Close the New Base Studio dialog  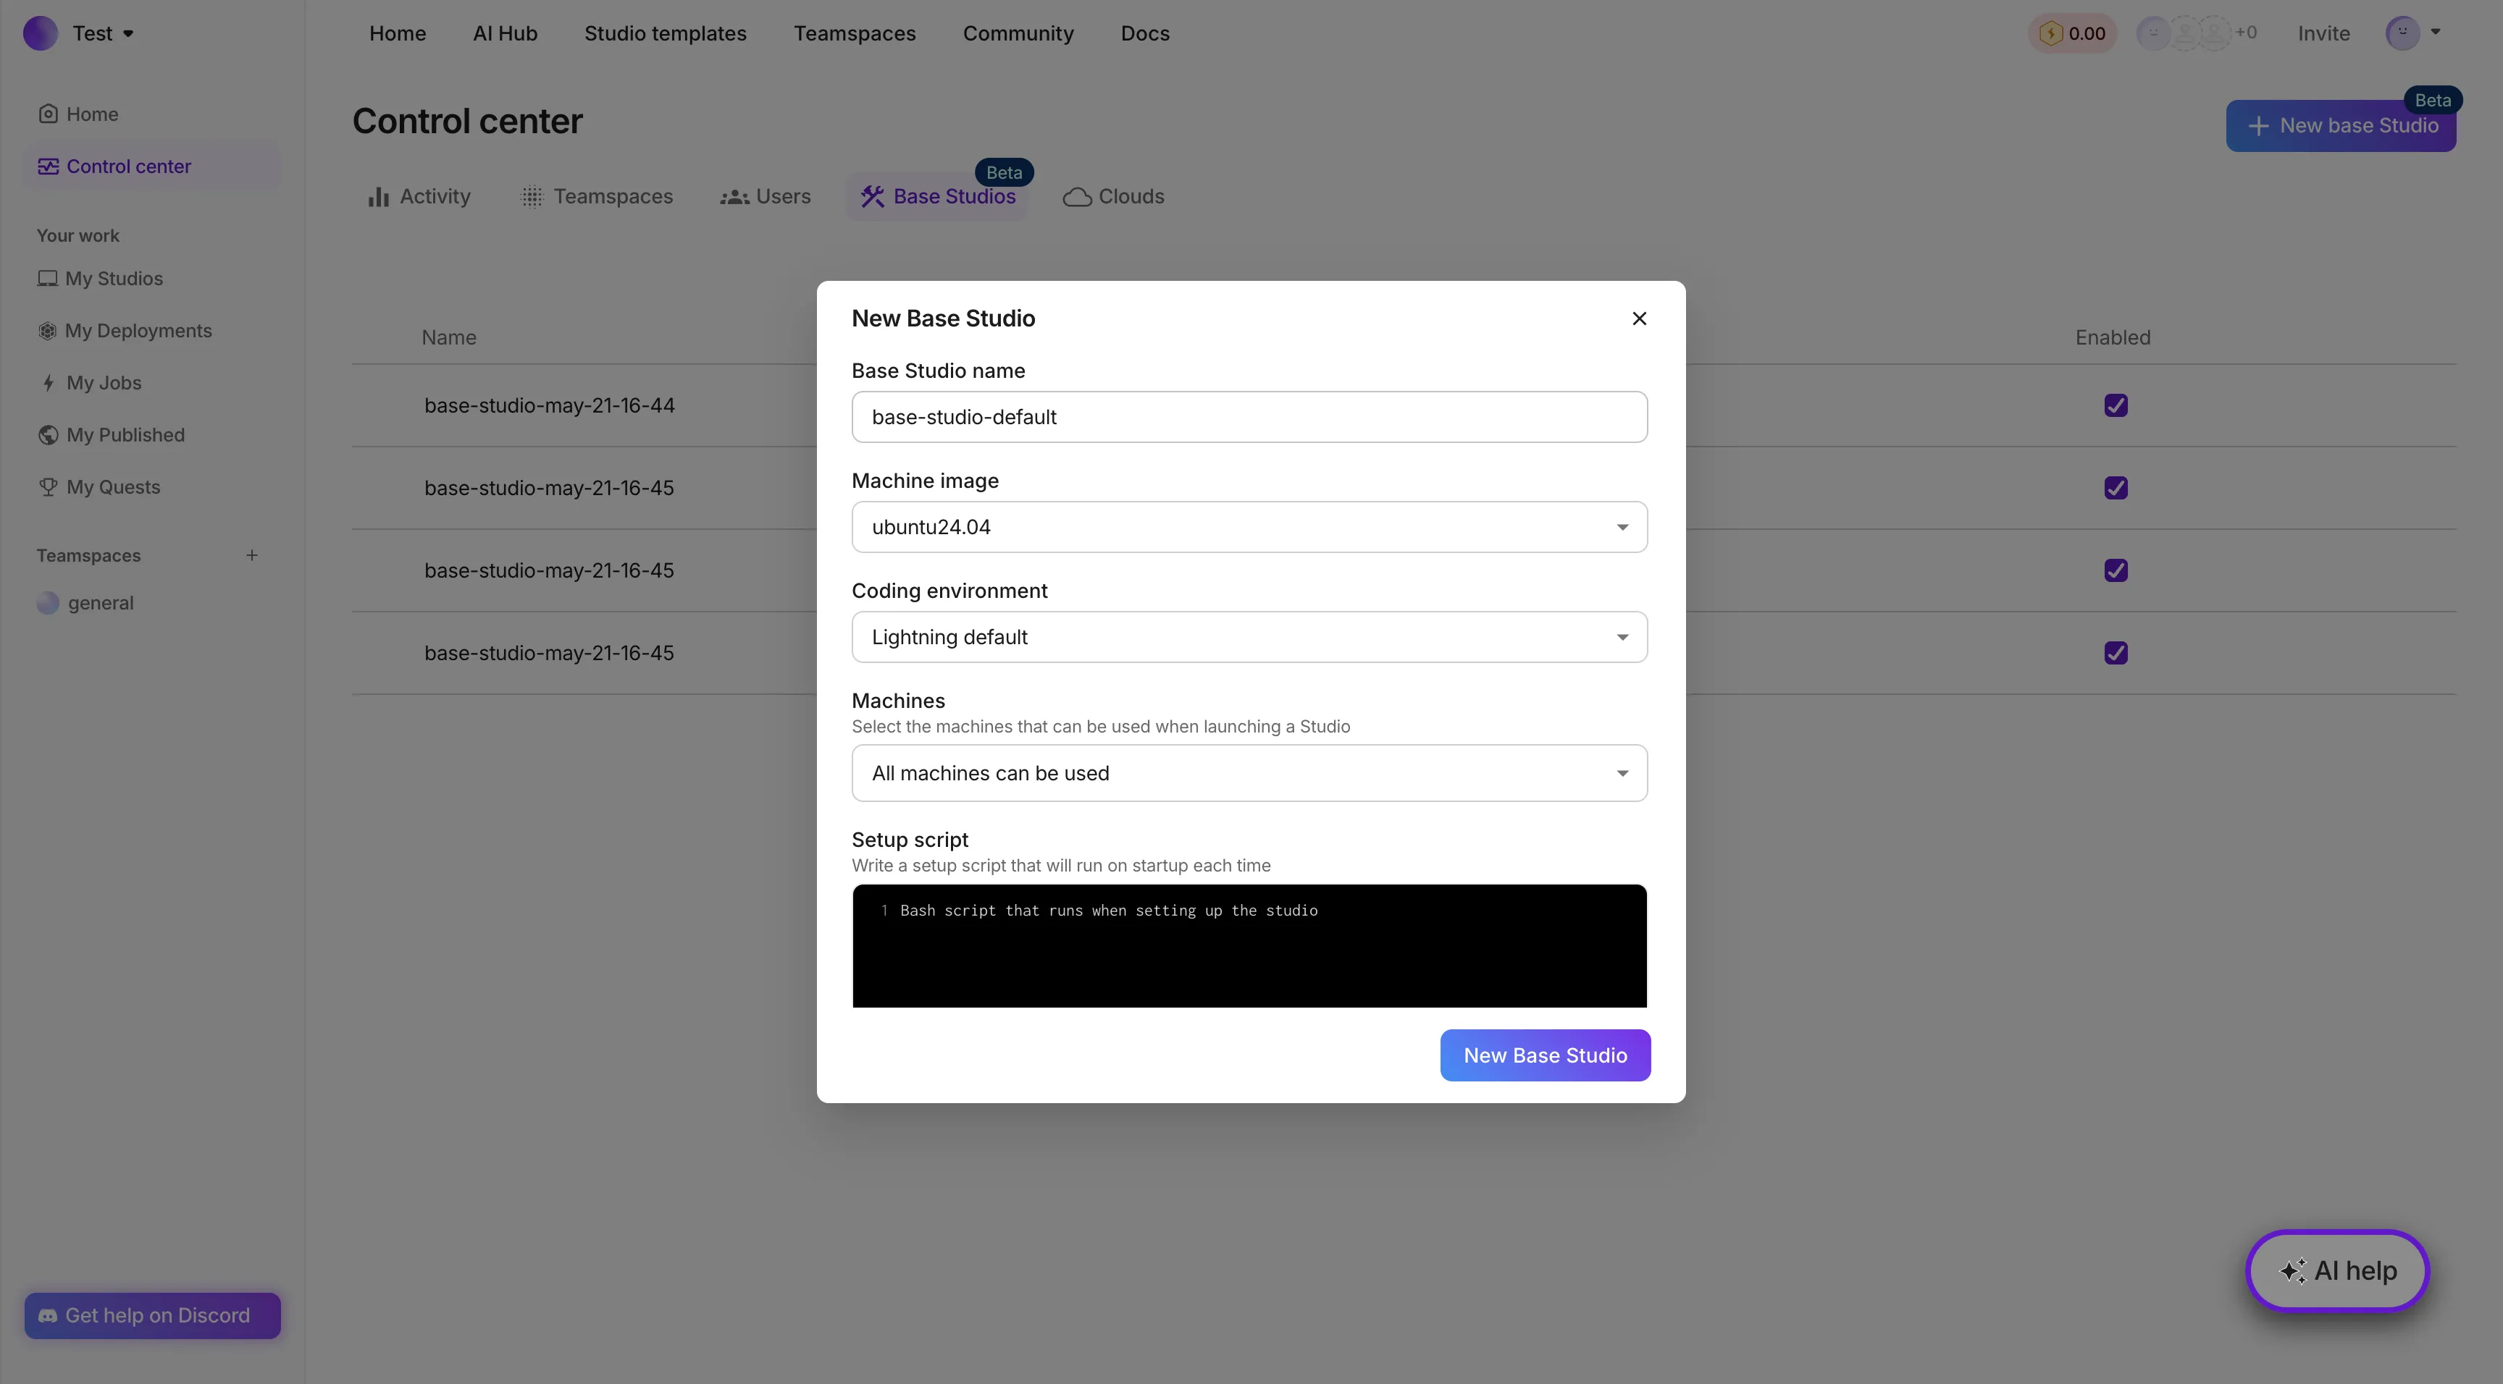[1639, 318]
